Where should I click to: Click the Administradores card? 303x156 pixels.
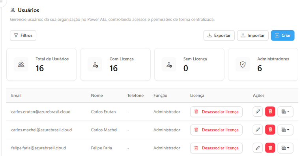(x=263, y=65)
